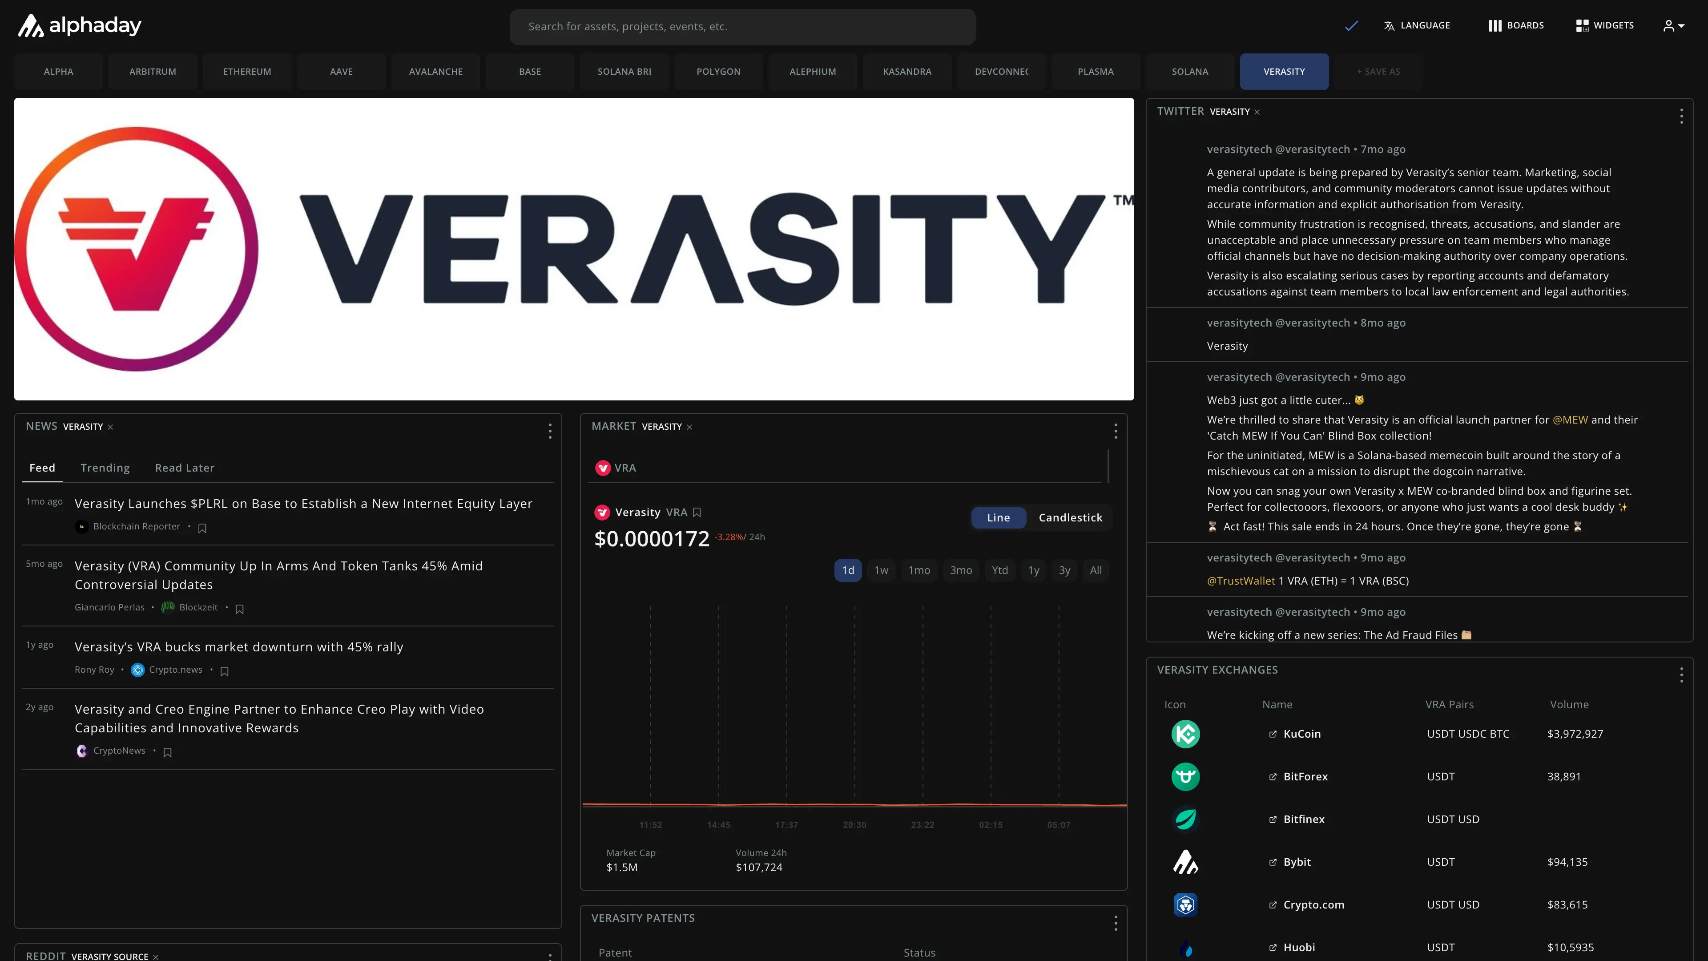
Task: Switch to the Base board tab
Action: point(530,72)
